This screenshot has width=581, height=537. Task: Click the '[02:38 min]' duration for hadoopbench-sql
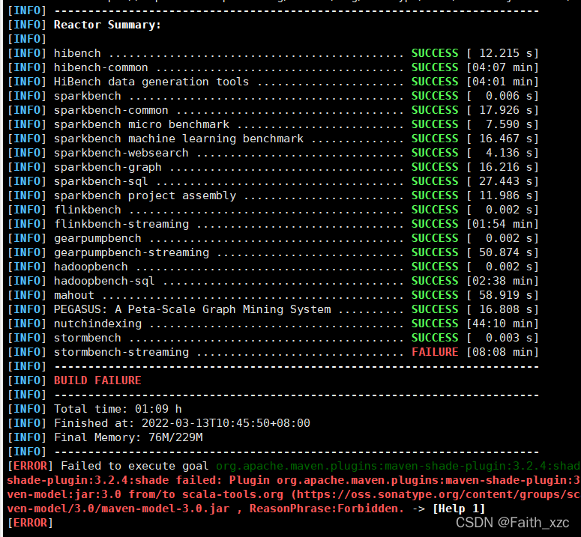(x=502, y=281)
